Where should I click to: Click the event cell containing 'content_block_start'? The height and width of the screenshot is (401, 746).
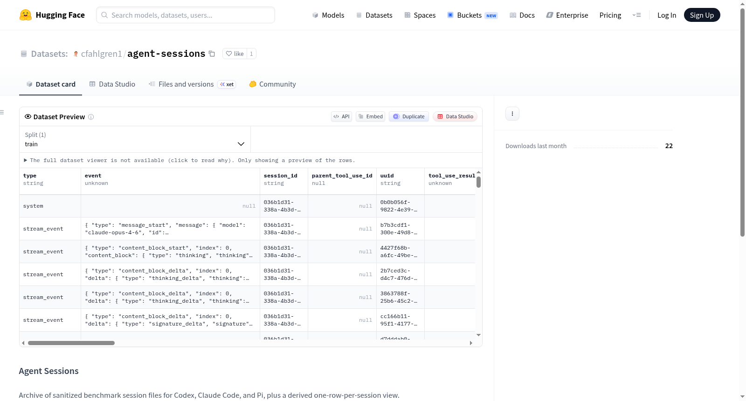coord(170,251)
